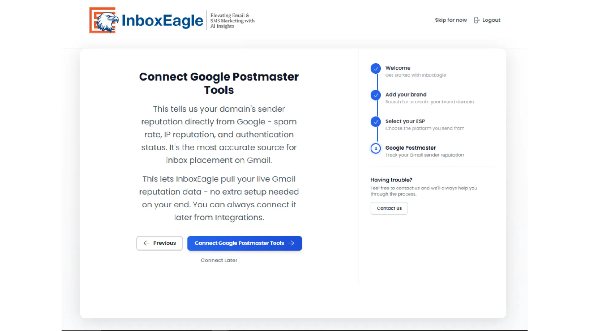Click Skip for now link

coord(451,20)
